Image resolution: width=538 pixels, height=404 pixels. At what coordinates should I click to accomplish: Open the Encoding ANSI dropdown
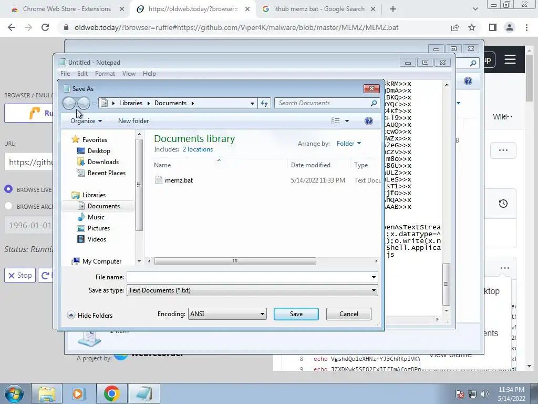[227, 314]
